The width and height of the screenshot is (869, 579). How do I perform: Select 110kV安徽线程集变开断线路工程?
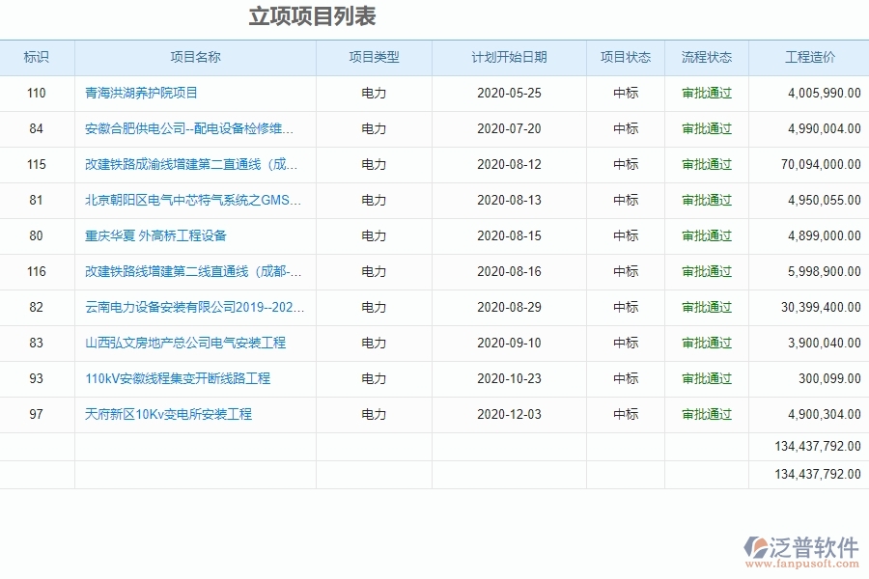[176, 378]
